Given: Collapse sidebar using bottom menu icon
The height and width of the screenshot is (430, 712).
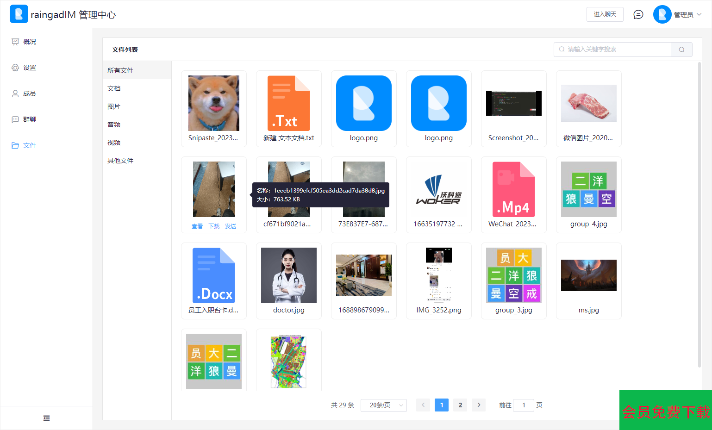Looking at the screenshot, I should (x=46, y=418).
